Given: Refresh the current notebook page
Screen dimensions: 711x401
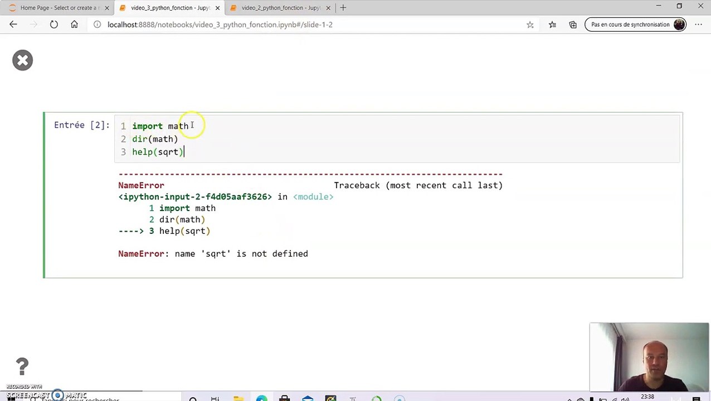Looking at the screenshot, I should click(x=54, y=25).
